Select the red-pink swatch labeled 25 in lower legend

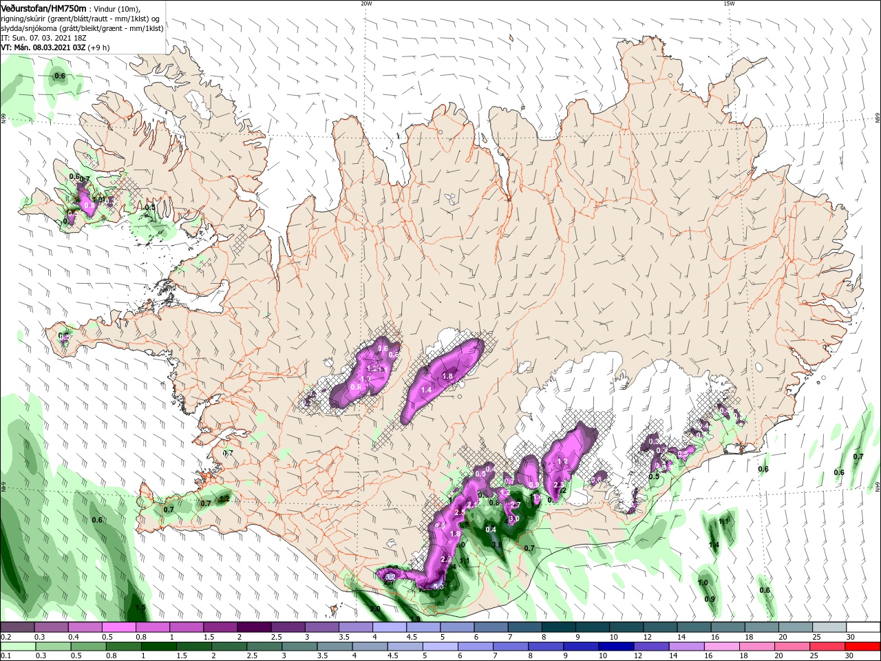coord(829,647)
